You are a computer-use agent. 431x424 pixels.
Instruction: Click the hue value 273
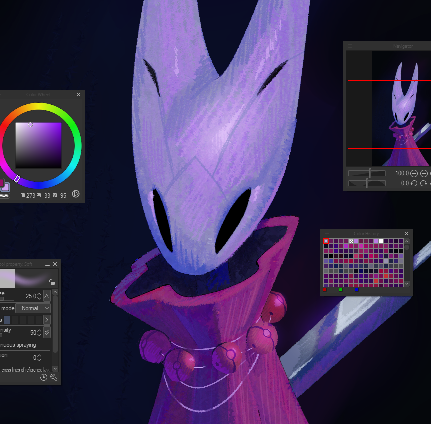[x=31, y=196]
